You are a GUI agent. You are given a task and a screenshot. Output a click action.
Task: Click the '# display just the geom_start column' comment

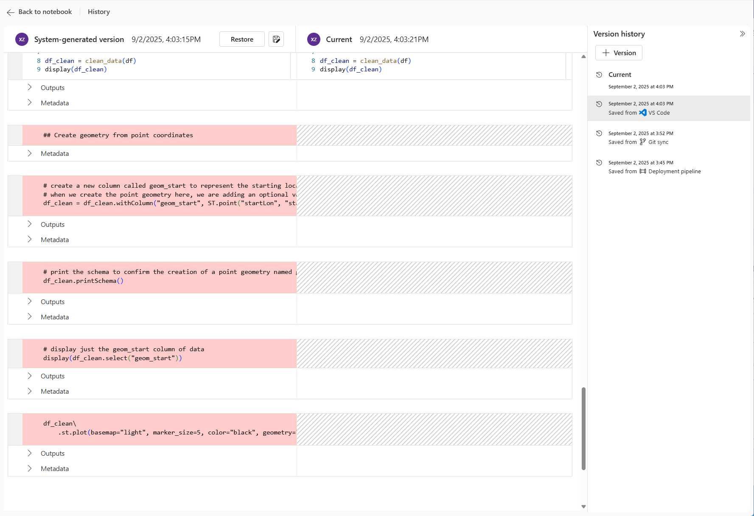[123, 350]
